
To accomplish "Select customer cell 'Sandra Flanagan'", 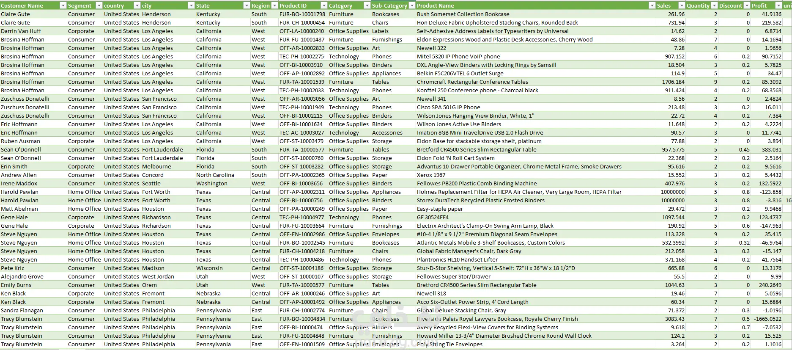I will coord(33,310).
